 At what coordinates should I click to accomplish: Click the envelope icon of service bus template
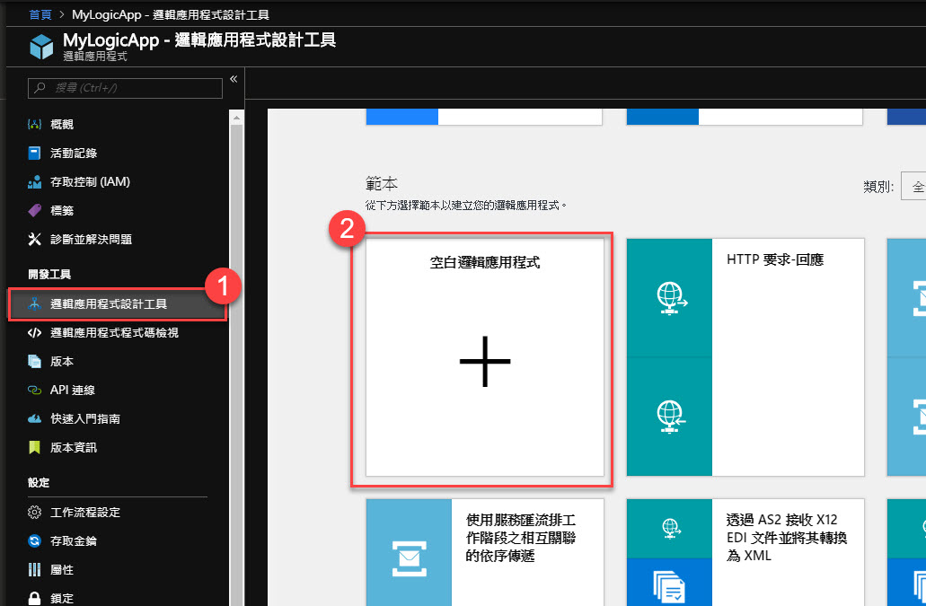coord(410,558)
